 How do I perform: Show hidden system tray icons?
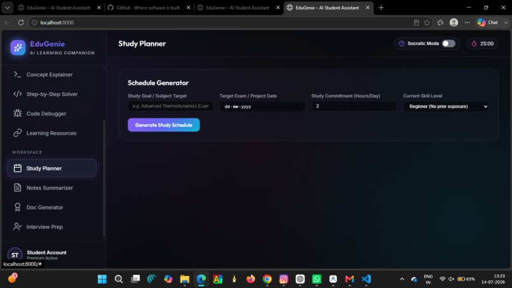tap(402, 279)
